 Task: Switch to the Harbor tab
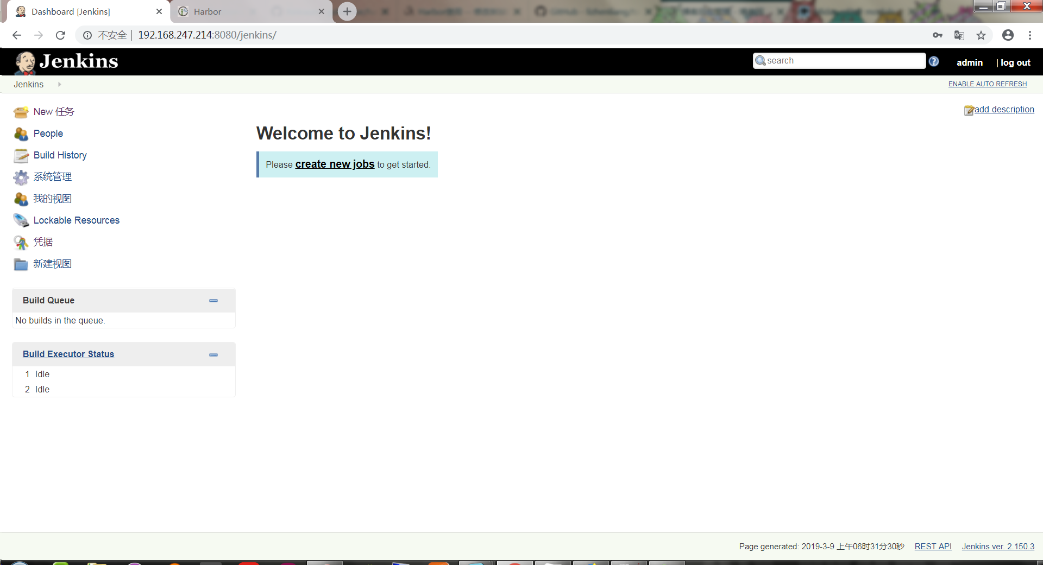pyautogui.click(x=252, y=11)
